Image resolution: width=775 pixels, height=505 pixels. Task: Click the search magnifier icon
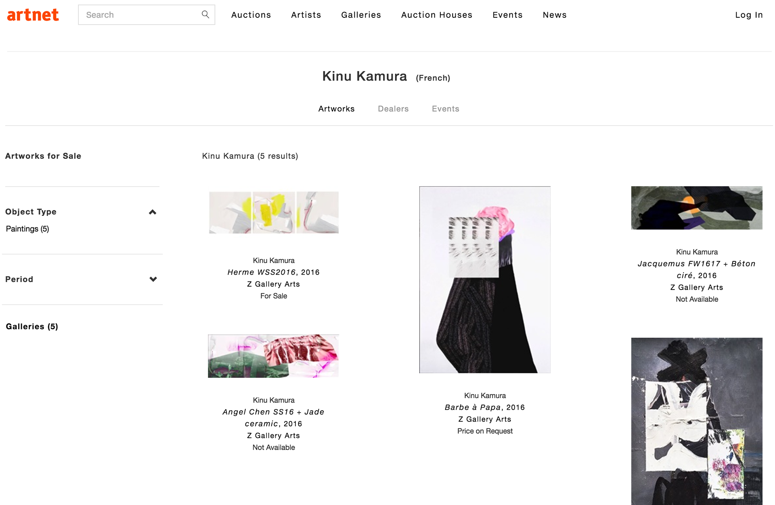205,14
